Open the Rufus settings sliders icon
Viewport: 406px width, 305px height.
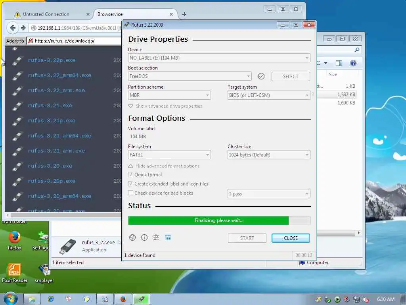point(156,237)
